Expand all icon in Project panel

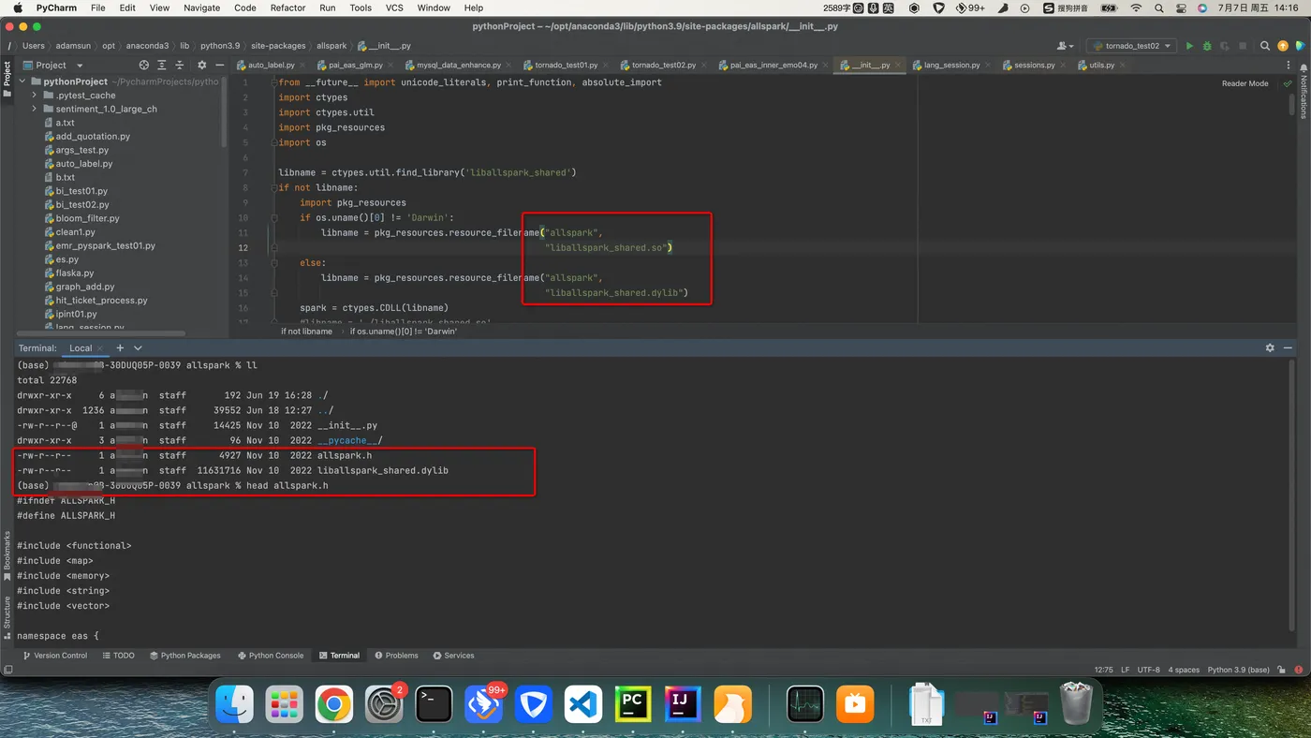[161, 66]
